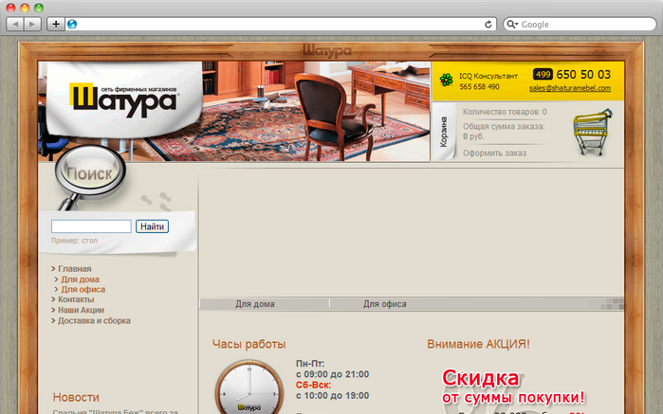Open Доставка и сборка in the sidebar
Viewport: 663px width, 414px height.
point(94,320)
